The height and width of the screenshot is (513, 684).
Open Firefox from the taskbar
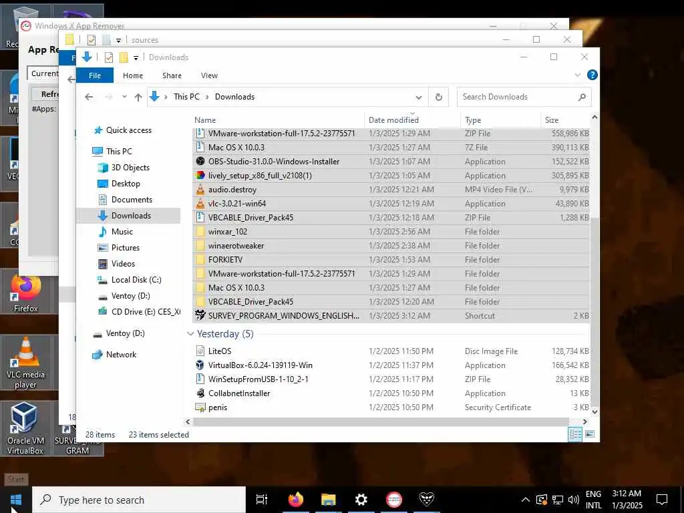tap(296, 499)
